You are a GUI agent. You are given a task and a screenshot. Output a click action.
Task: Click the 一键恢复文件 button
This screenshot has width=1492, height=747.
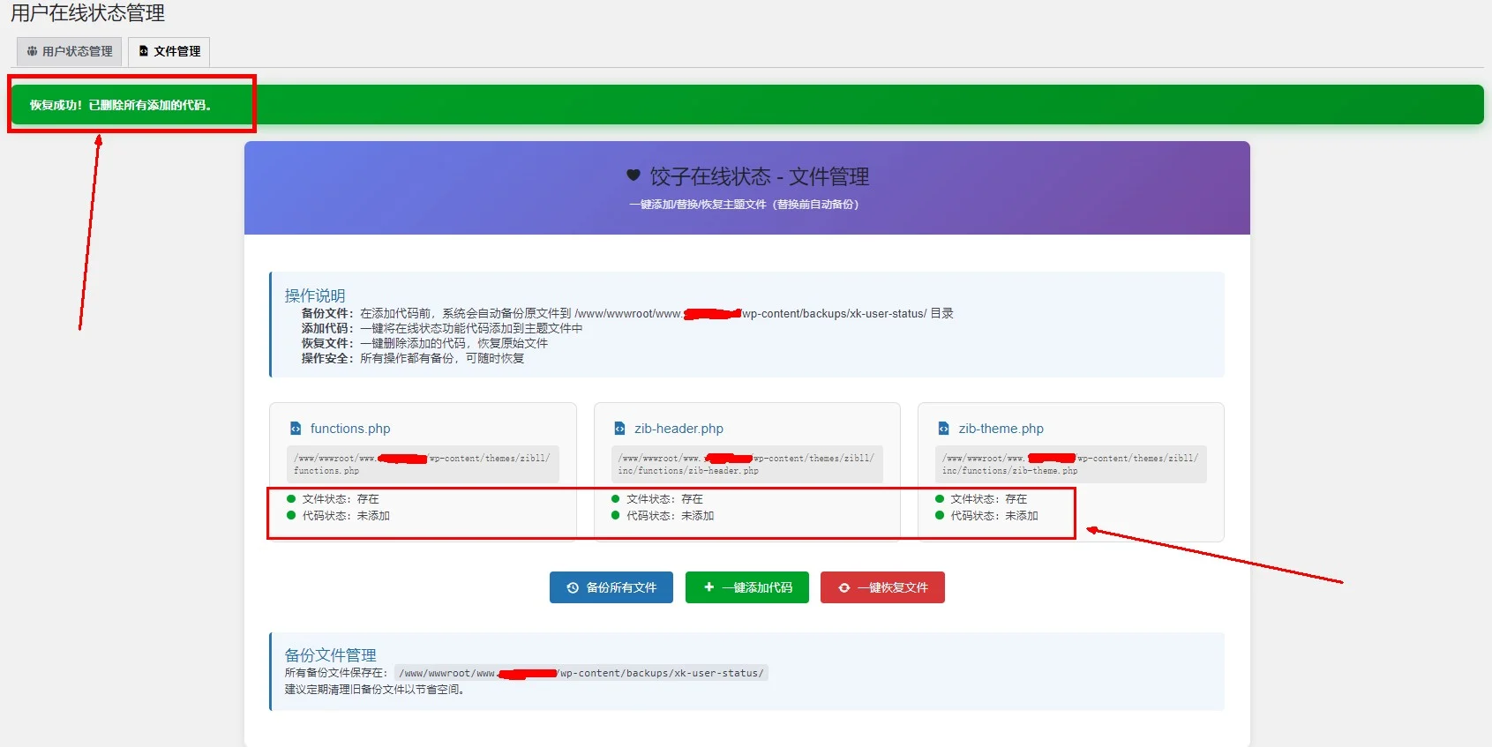pos(882,587)
